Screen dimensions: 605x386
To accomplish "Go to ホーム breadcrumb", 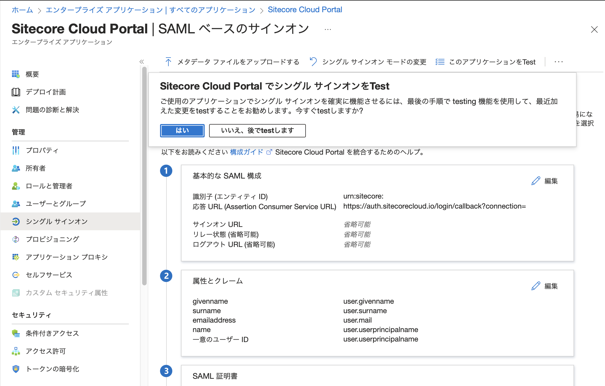I will click(x=22, y=10).
